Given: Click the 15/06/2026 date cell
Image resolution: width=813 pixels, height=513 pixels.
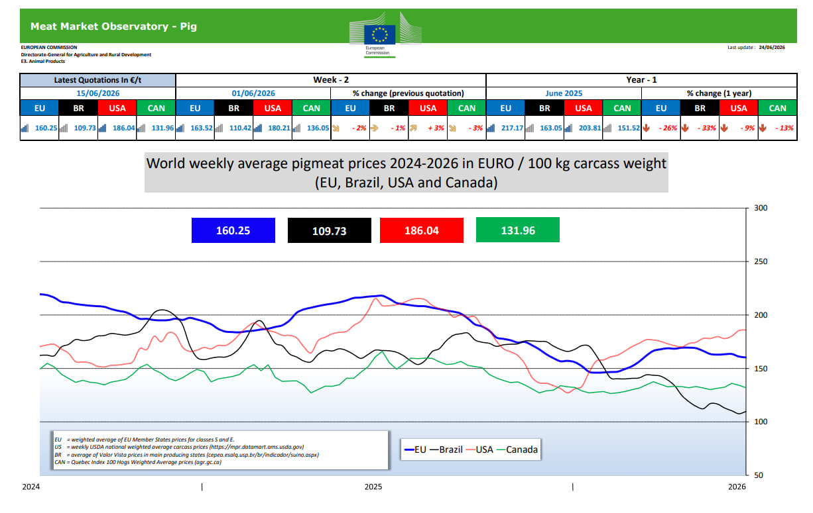Looking at the screenshot, I should coord(97,93).
